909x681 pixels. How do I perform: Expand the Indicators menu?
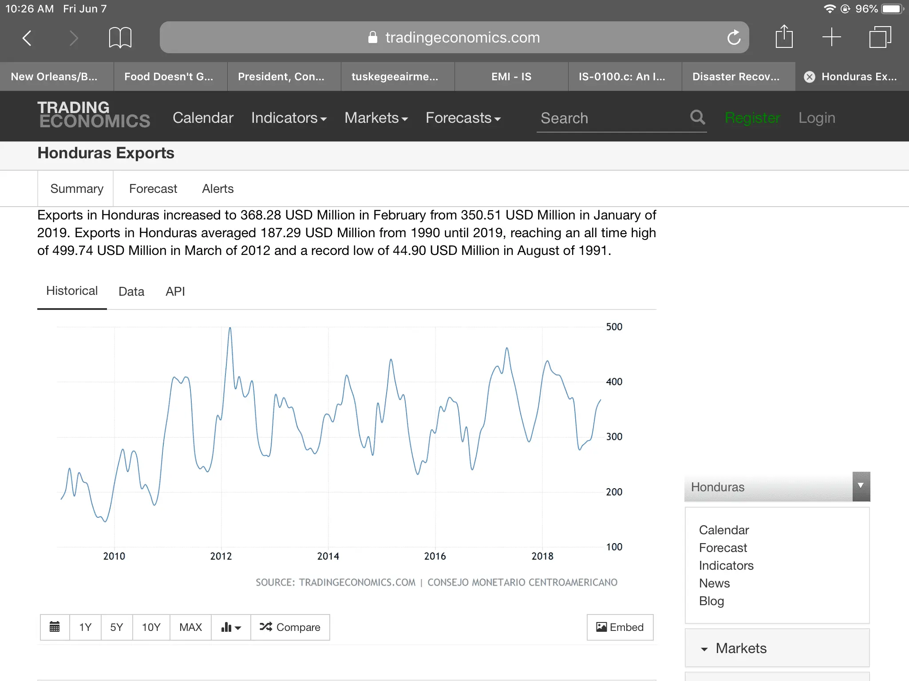click(289, 118)
